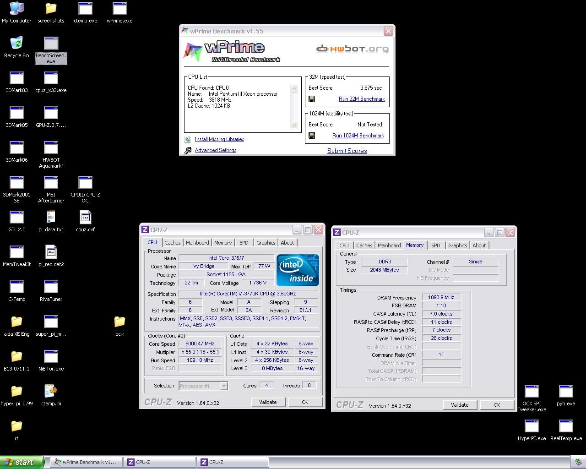The width and height of the screenshot is (586, 469).
Task: Select MemTweakIt desktop icon
Action: (x=16, y=256)
